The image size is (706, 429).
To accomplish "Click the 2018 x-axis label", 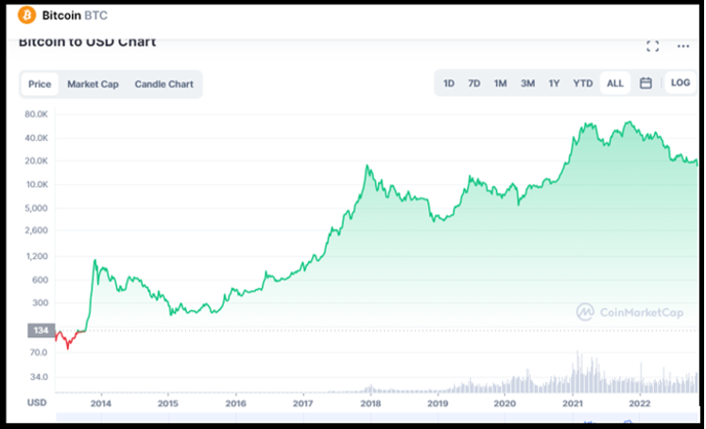I will tap(370, 403).
